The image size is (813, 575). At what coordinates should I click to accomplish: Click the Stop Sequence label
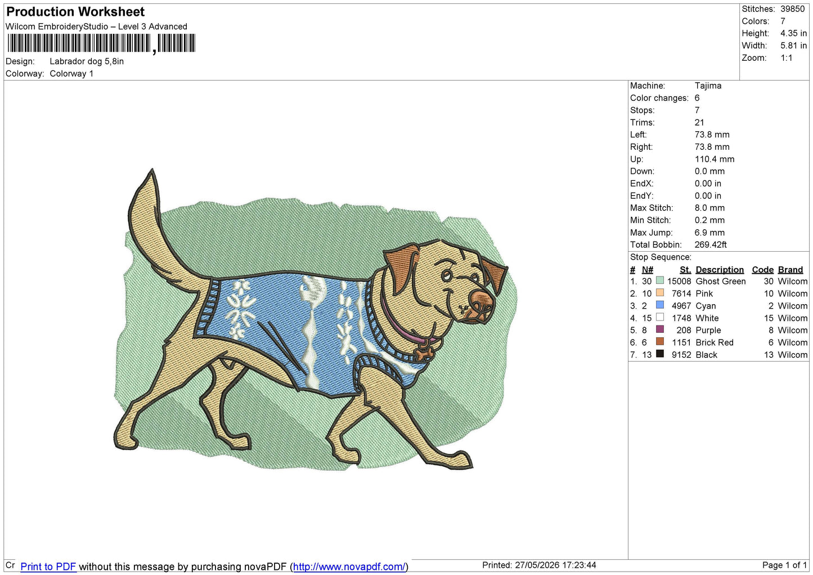point(661,257)
